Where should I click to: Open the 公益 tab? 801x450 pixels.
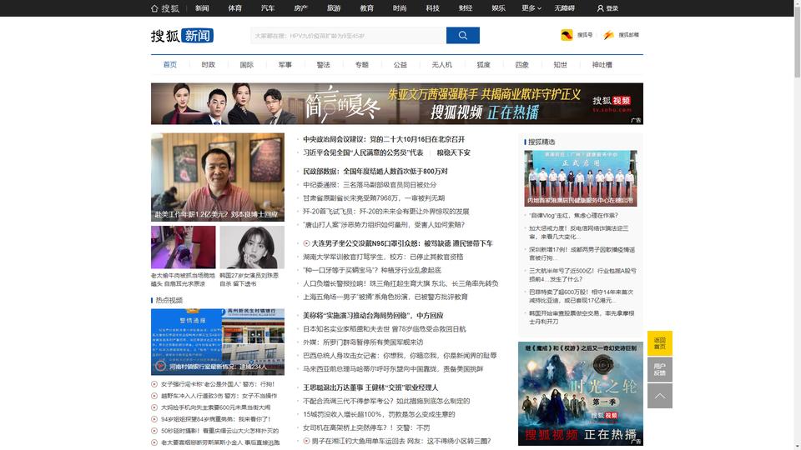[400, 65]
